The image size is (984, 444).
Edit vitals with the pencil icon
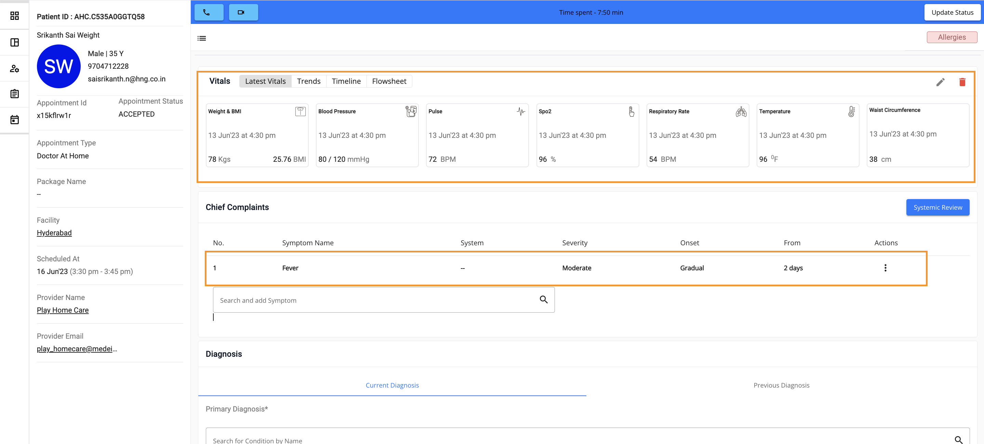[x=940, y=82]
